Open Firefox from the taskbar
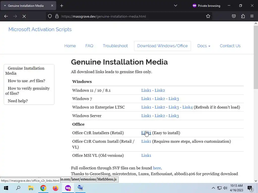The width and height of the screenshot is (258, 193). pyautogui.click(x=55, y=188)
